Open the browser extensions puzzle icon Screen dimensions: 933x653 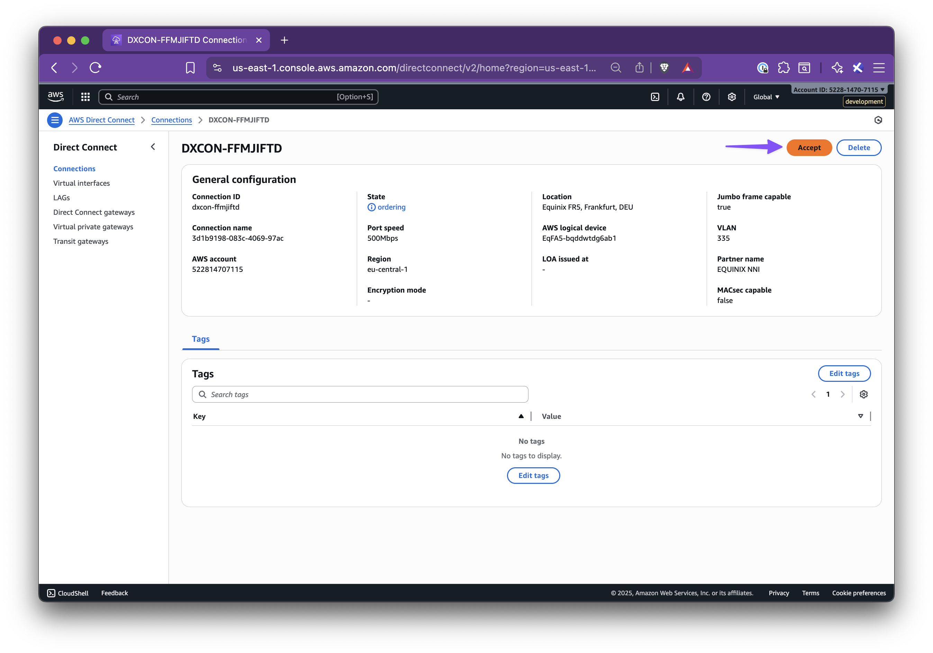click(784, 68)
